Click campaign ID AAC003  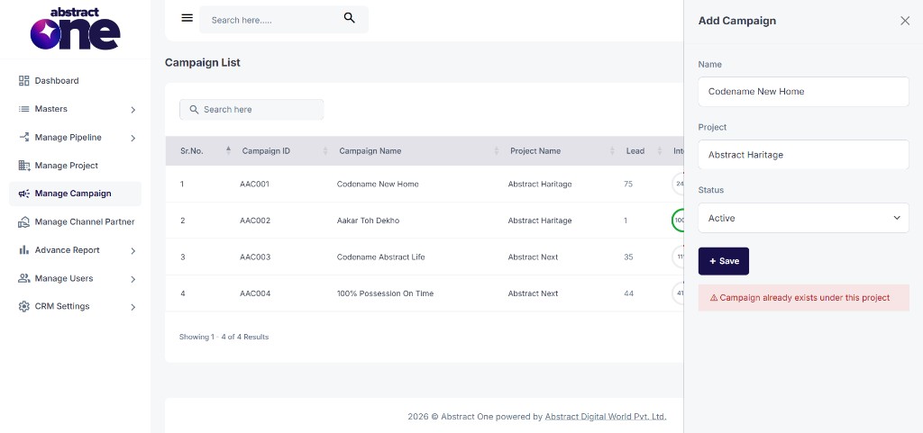point(255,257)
